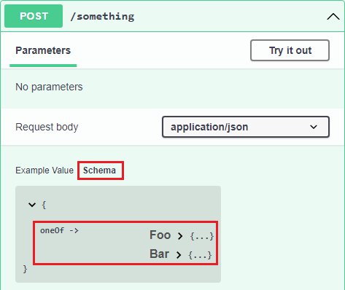Click the Request body label
Viewport: 345px width, 290px height.
47,127
